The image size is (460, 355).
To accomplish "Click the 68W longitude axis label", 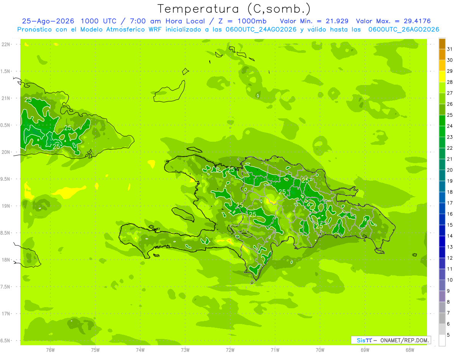I will coord(409,350).
